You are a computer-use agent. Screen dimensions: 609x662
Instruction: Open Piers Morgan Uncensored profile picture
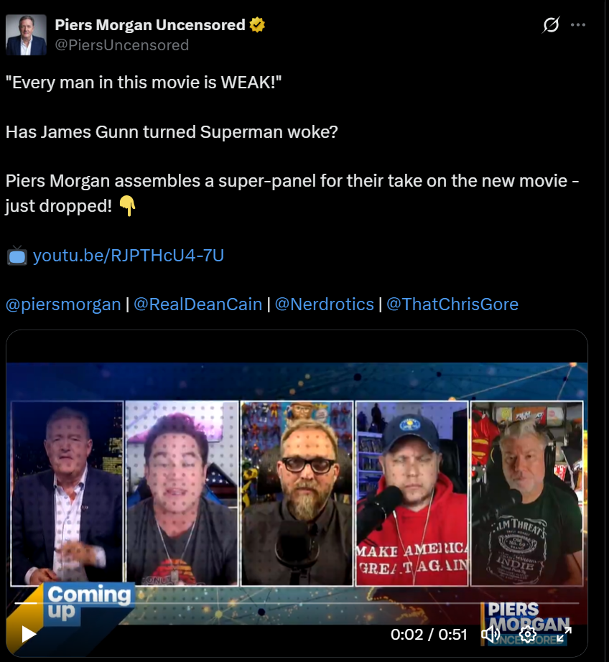(x=26, y=34)
